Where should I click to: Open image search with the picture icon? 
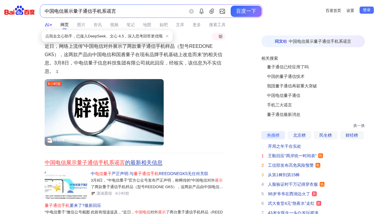click(x=222, y=11)
